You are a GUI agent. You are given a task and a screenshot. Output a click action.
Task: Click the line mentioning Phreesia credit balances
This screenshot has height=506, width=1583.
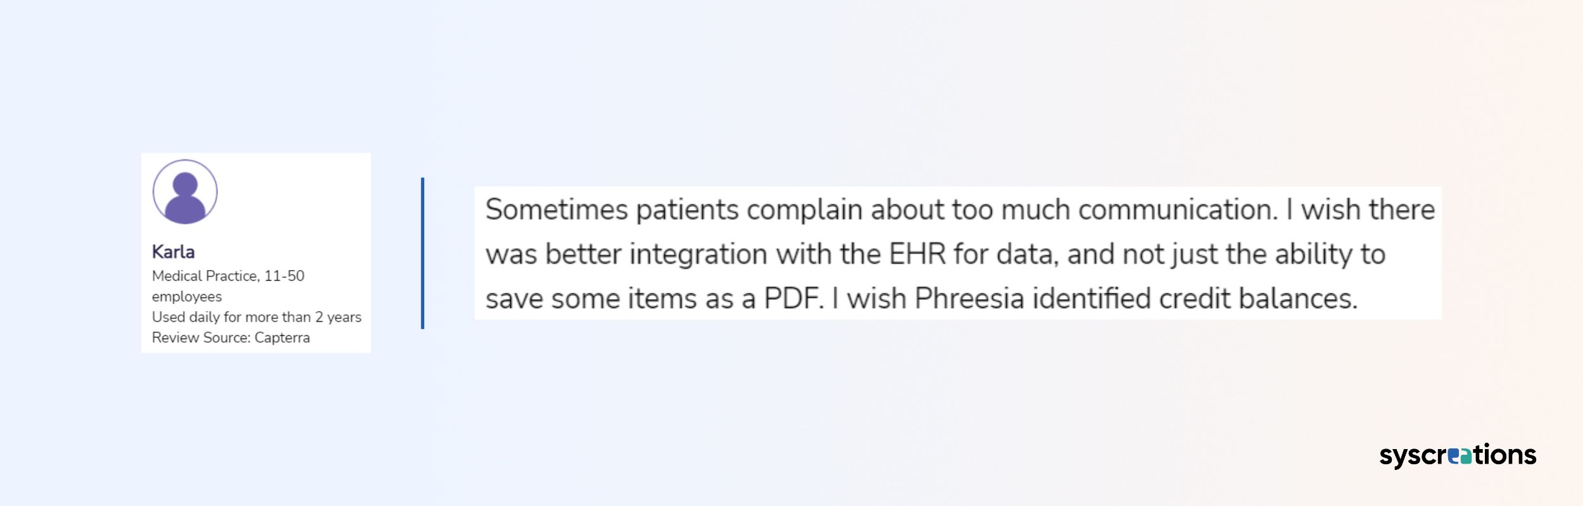pyautogui.click(x=922, y=299)
